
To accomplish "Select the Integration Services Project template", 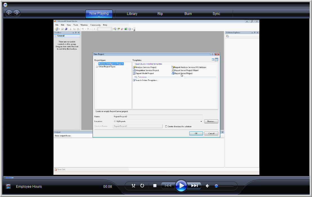I will (x=146, y=70).
